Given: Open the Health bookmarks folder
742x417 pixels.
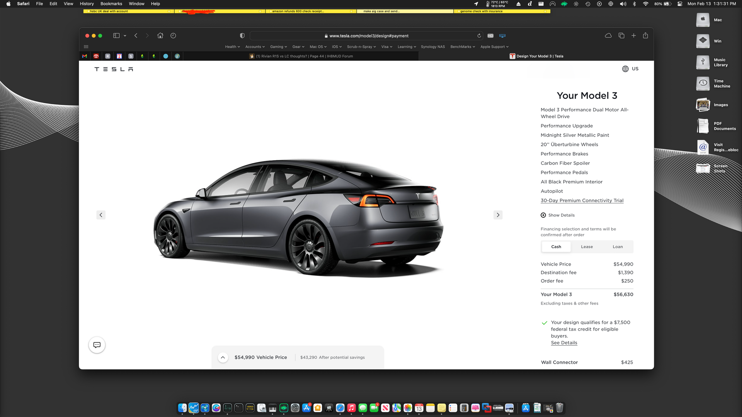Looking at the screenshot, I should click(x=232, y=47).
